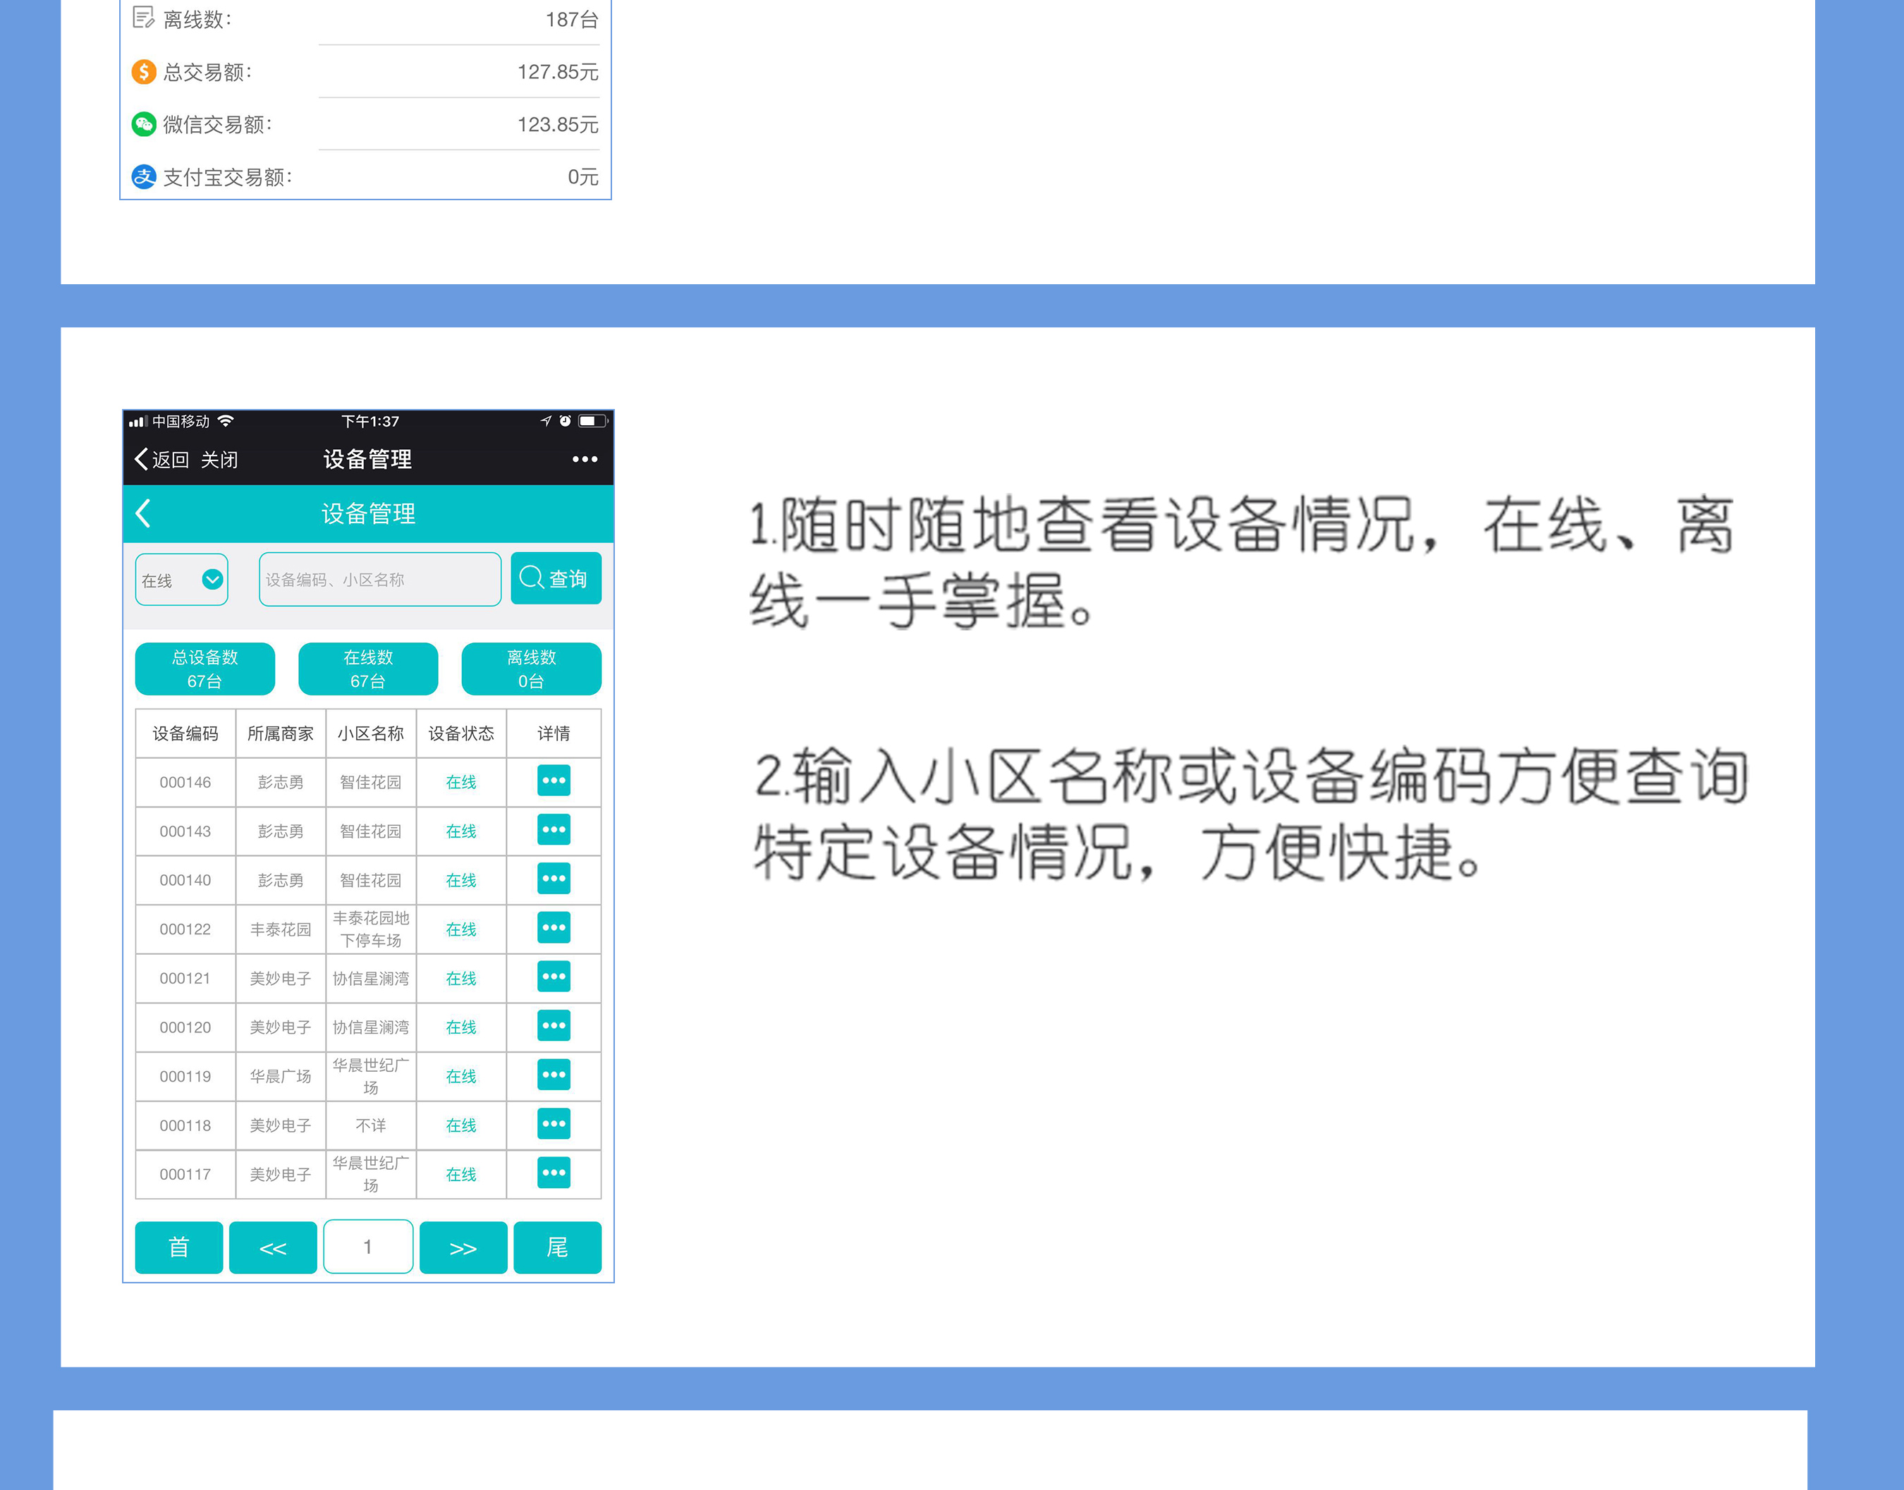Tap the 返回 back arrow in black bar
Viewport: 1904px width, 1490px height.
click(x=161, y=459)
